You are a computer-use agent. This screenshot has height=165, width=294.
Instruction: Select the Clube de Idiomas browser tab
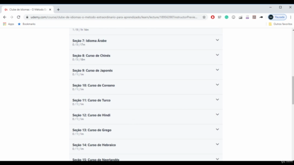point(28,10)
